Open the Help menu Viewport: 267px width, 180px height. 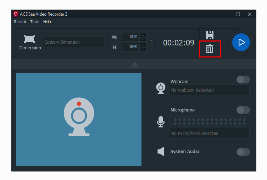(x=47, y=22)
